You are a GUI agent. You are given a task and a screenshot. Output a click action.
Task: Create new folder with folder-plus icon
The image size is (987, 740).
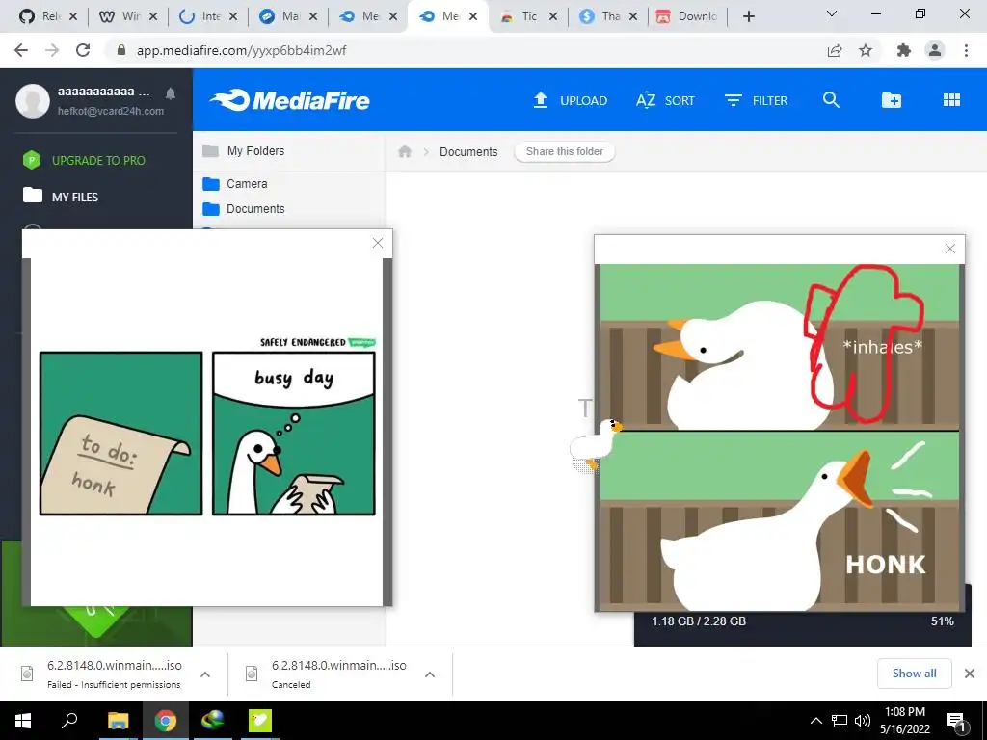(892, 100)
